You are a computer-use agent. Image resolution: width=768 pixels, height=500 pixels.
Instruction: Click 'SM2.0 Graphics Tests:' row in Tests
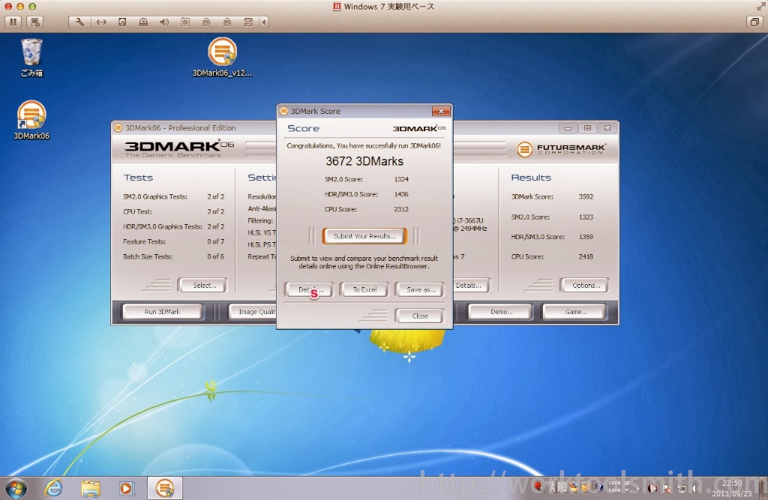click(x=174, y=197)
